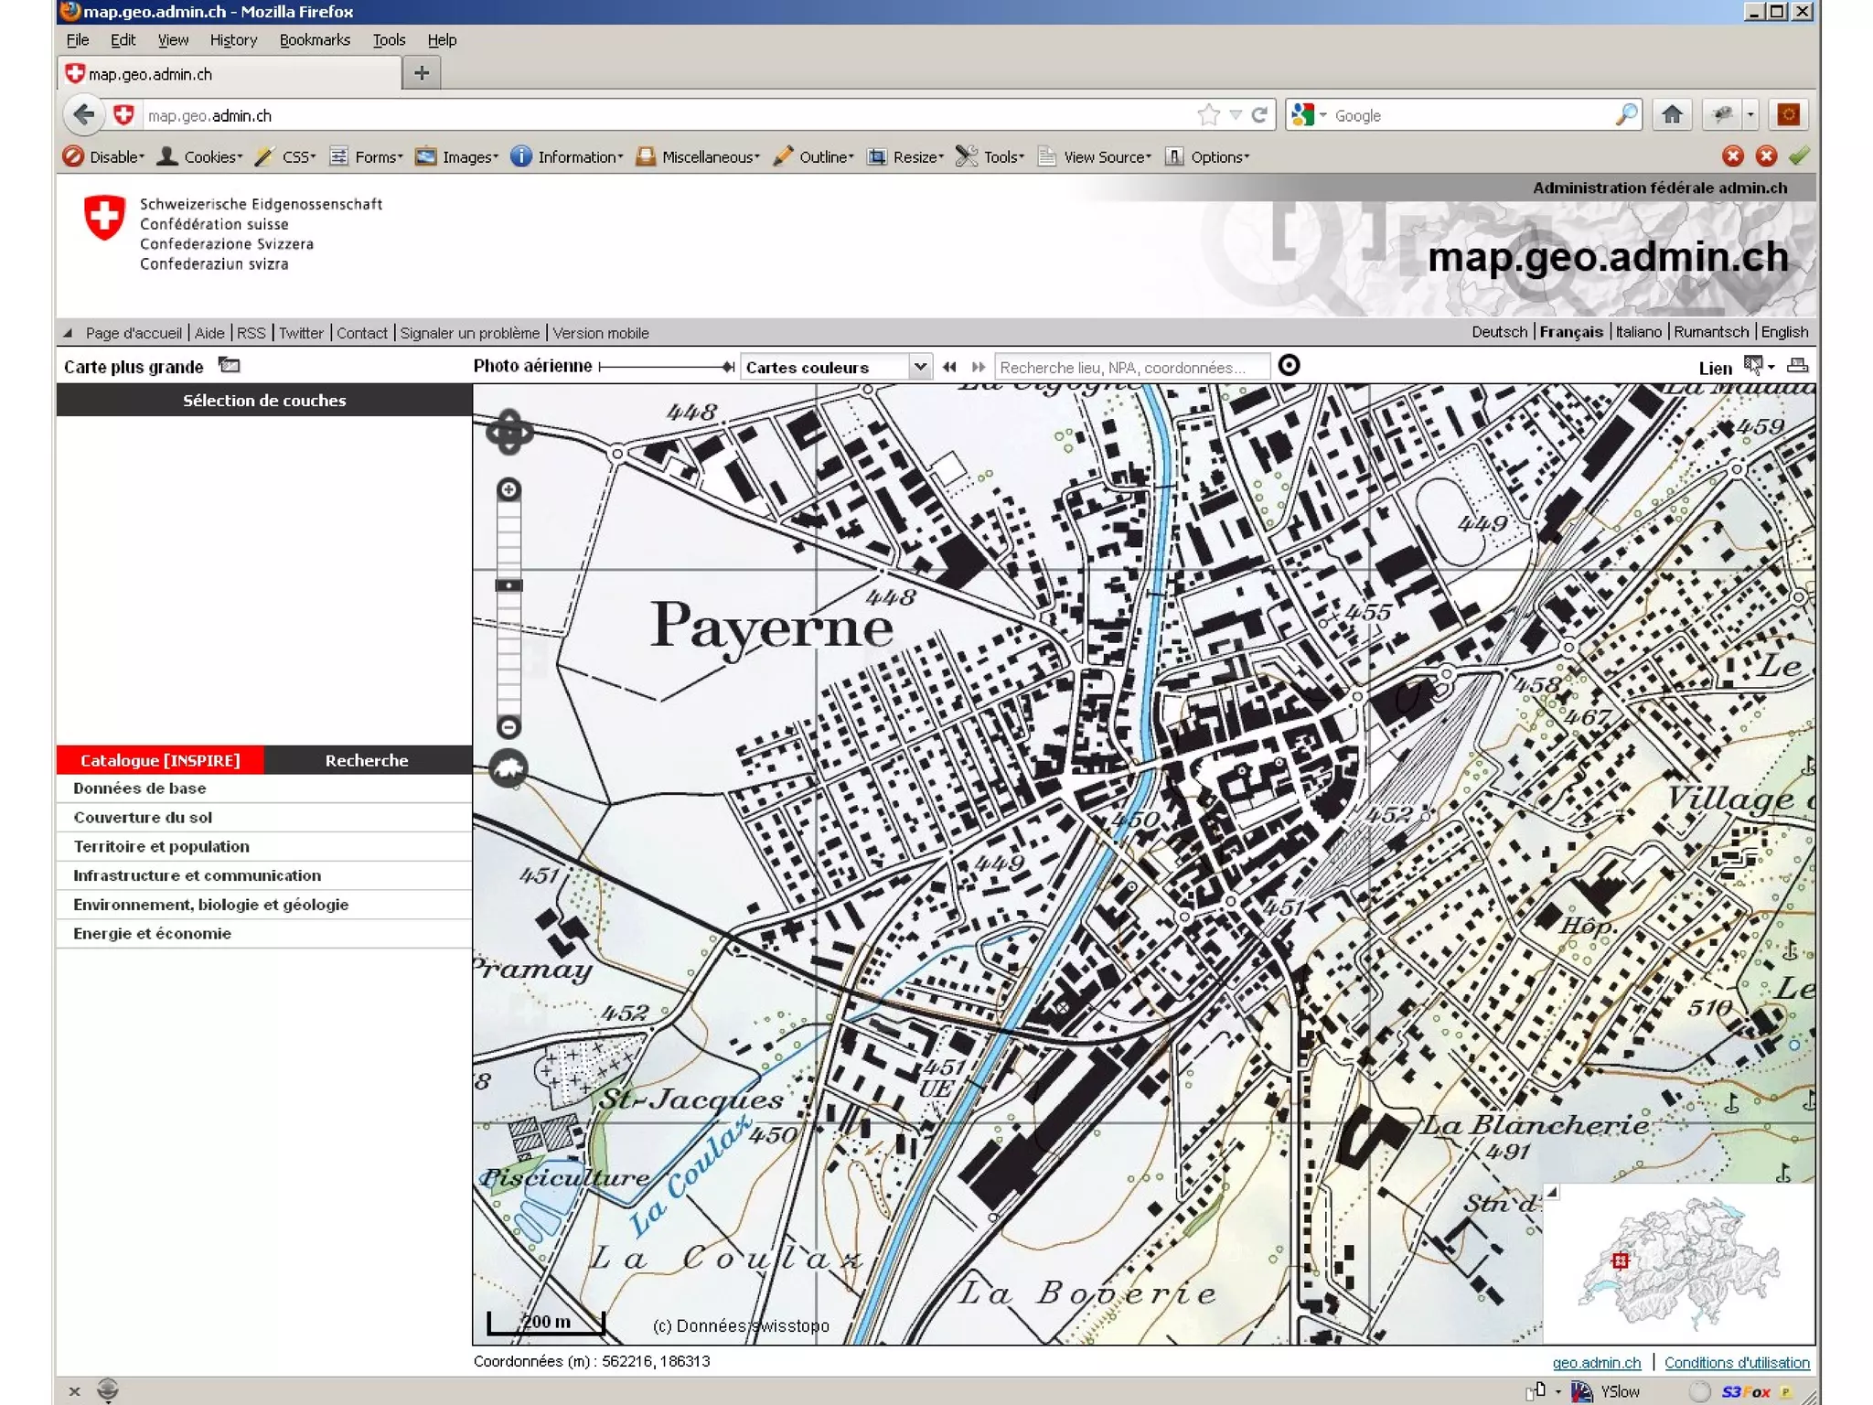
Task: Click the Photo aérienne opacity slider
Action: pyautogui.click(x=665, y=367)
